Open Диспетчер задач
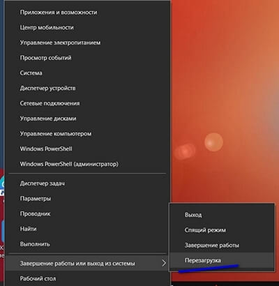 [87, 183]
